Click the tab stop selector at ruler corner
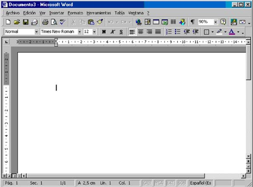The image size is (253, 187). pyautogui.click(x=6, y=42)
